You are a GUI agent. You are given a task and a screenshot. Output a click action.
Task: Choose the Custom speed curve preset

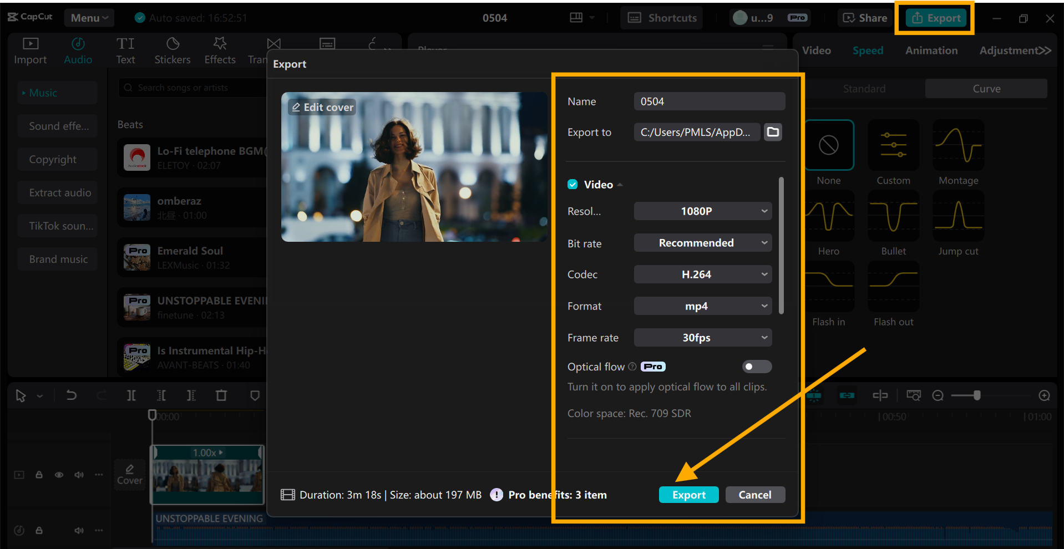click(x=893, y=145)
